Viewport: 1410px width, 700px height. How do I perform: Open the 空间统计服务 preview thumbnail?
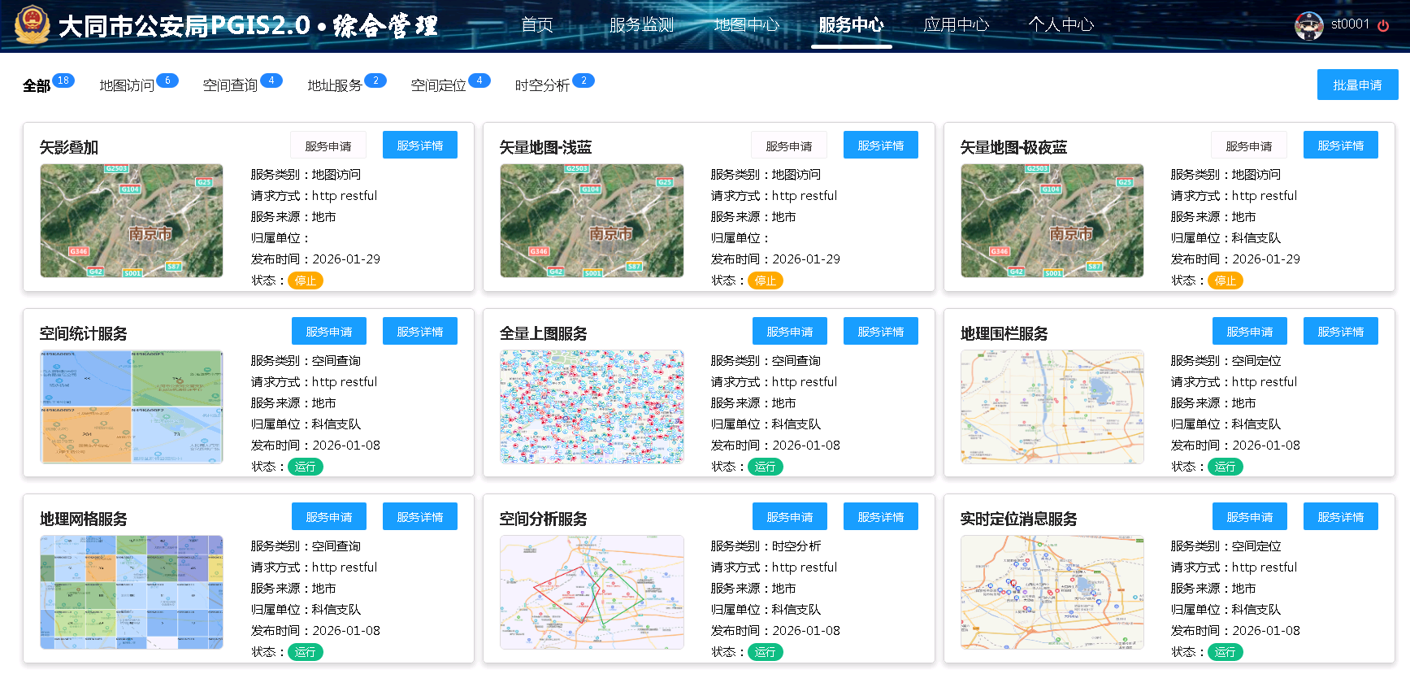[x=132, y=407]
